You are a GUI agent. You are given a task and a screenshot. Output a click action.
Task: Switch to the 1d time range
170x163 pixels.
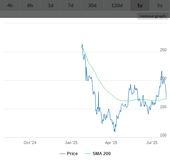[51, 5]
